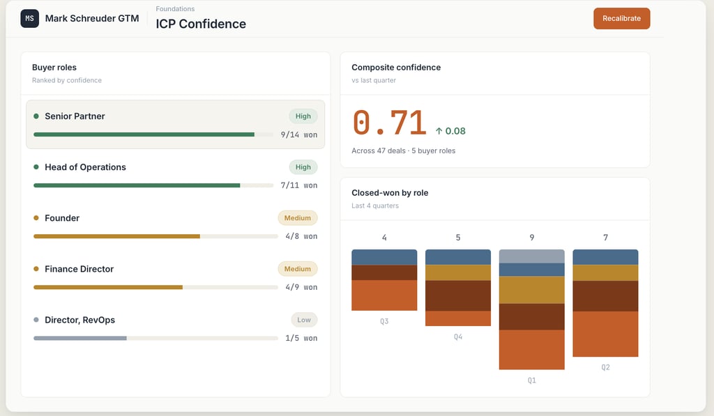Click the green dot beside Senior Partner

tap(36, 116)
